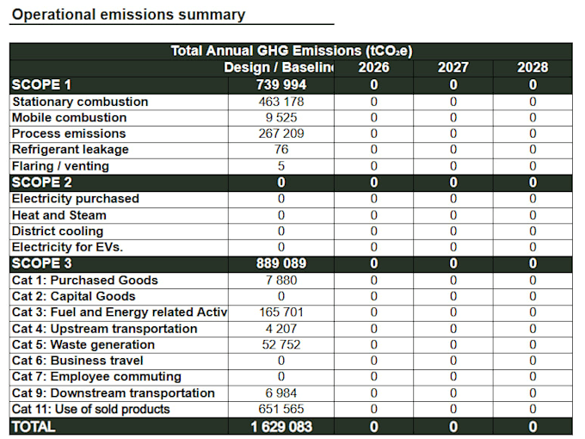The height and width of the screenshot is (439, 585).
Task: Click the value 6 984
Action: [281, 393]
